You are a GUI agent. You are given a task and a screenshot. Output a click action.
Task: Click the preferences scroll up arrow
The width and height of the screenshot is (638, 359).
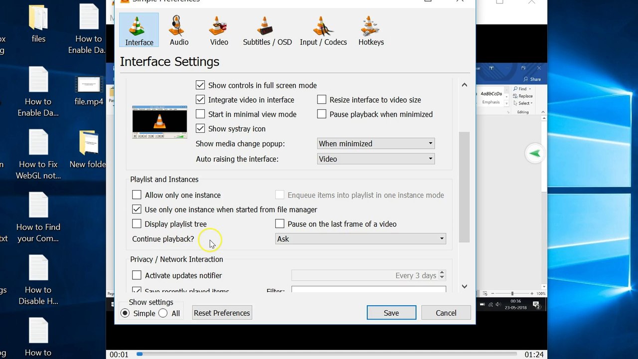click(x=464, y=85)
